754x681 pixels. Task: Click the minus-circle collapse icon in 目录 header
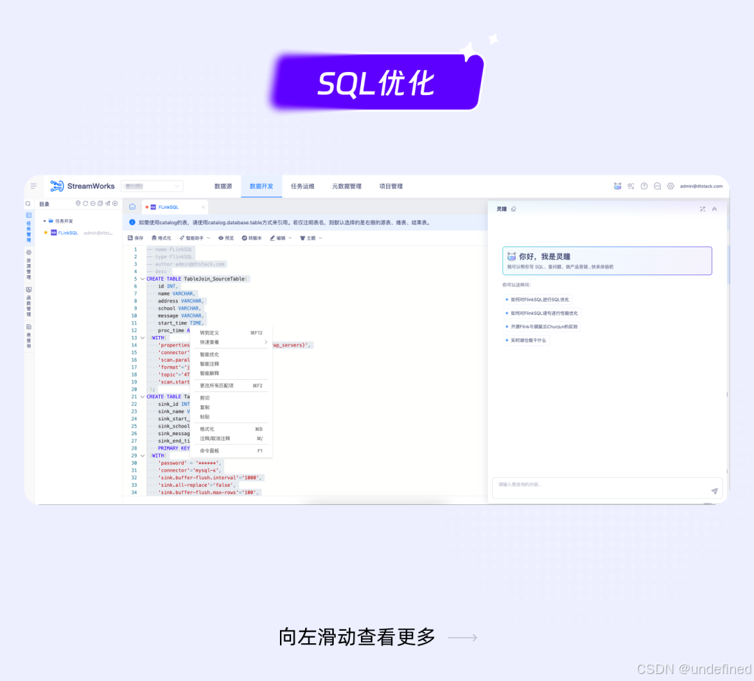[x=93, y=203]
